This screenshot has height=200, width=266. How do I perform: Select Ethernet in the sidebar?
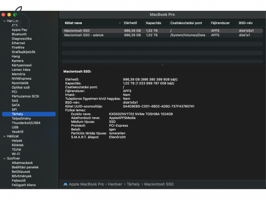18,43
